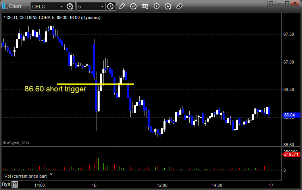The image size is (302, 190).
Task: Open the symbol settings gear menu
Action: pos(70,6)
